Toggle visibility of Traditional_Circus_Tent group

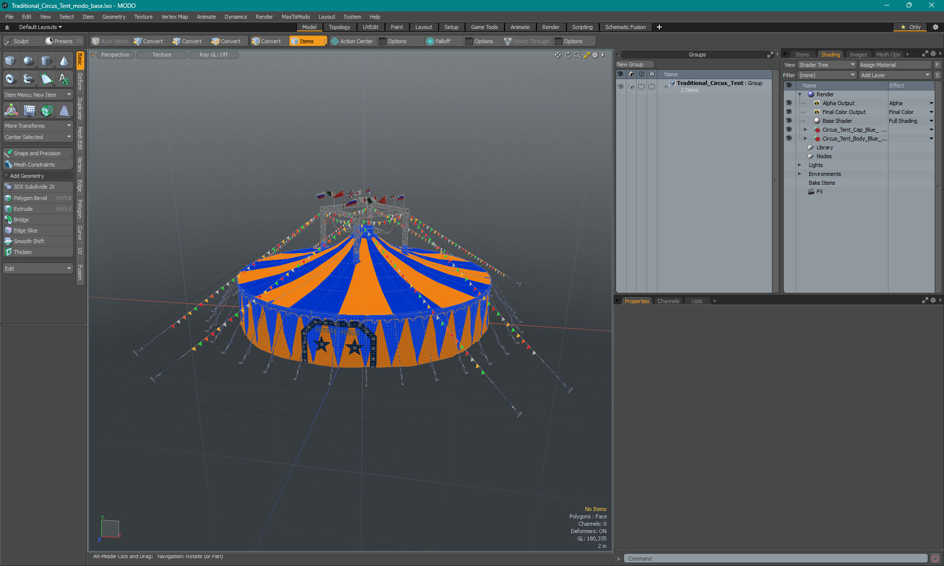click(x=620, y=86)
